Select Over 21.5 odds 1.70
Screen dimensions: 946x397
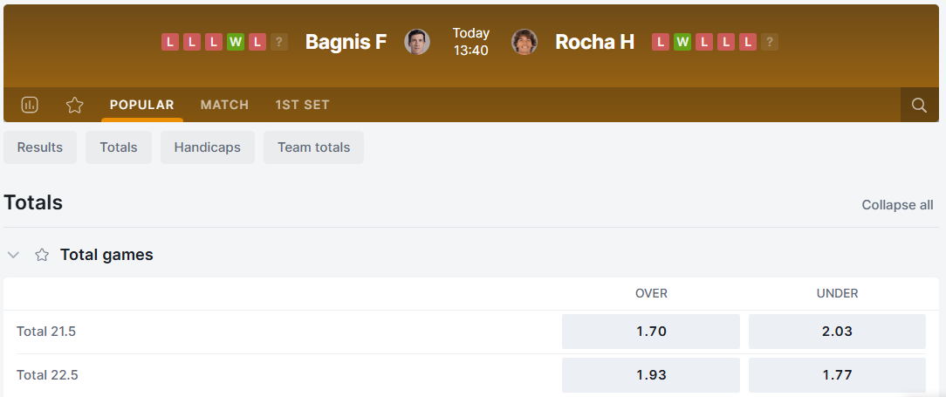650,332
